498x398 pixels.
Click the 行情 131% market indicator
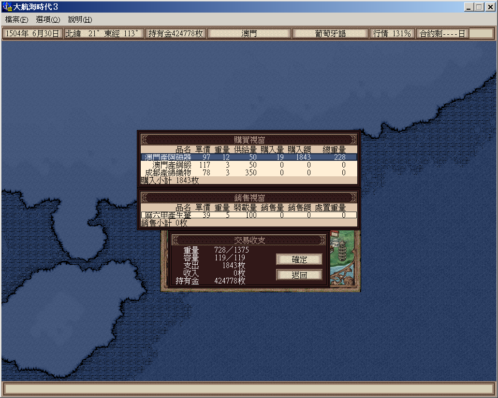392,34
